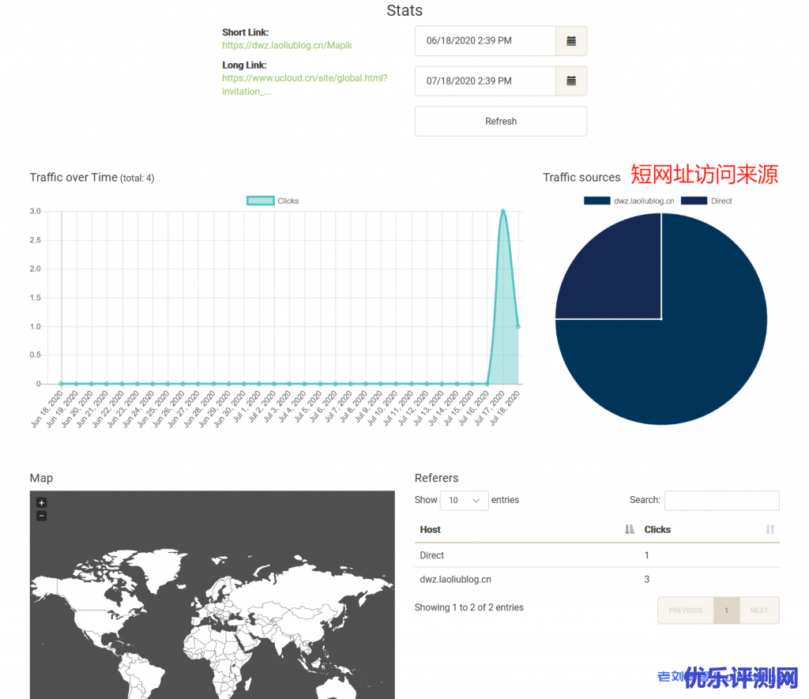Toggle dwz.laoliublog.cn in pie chart legend

point(629,201)
